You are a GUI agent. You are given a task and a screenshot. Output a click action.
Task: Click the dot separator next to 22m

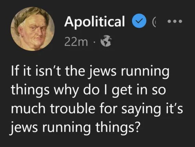click(94, 43)
